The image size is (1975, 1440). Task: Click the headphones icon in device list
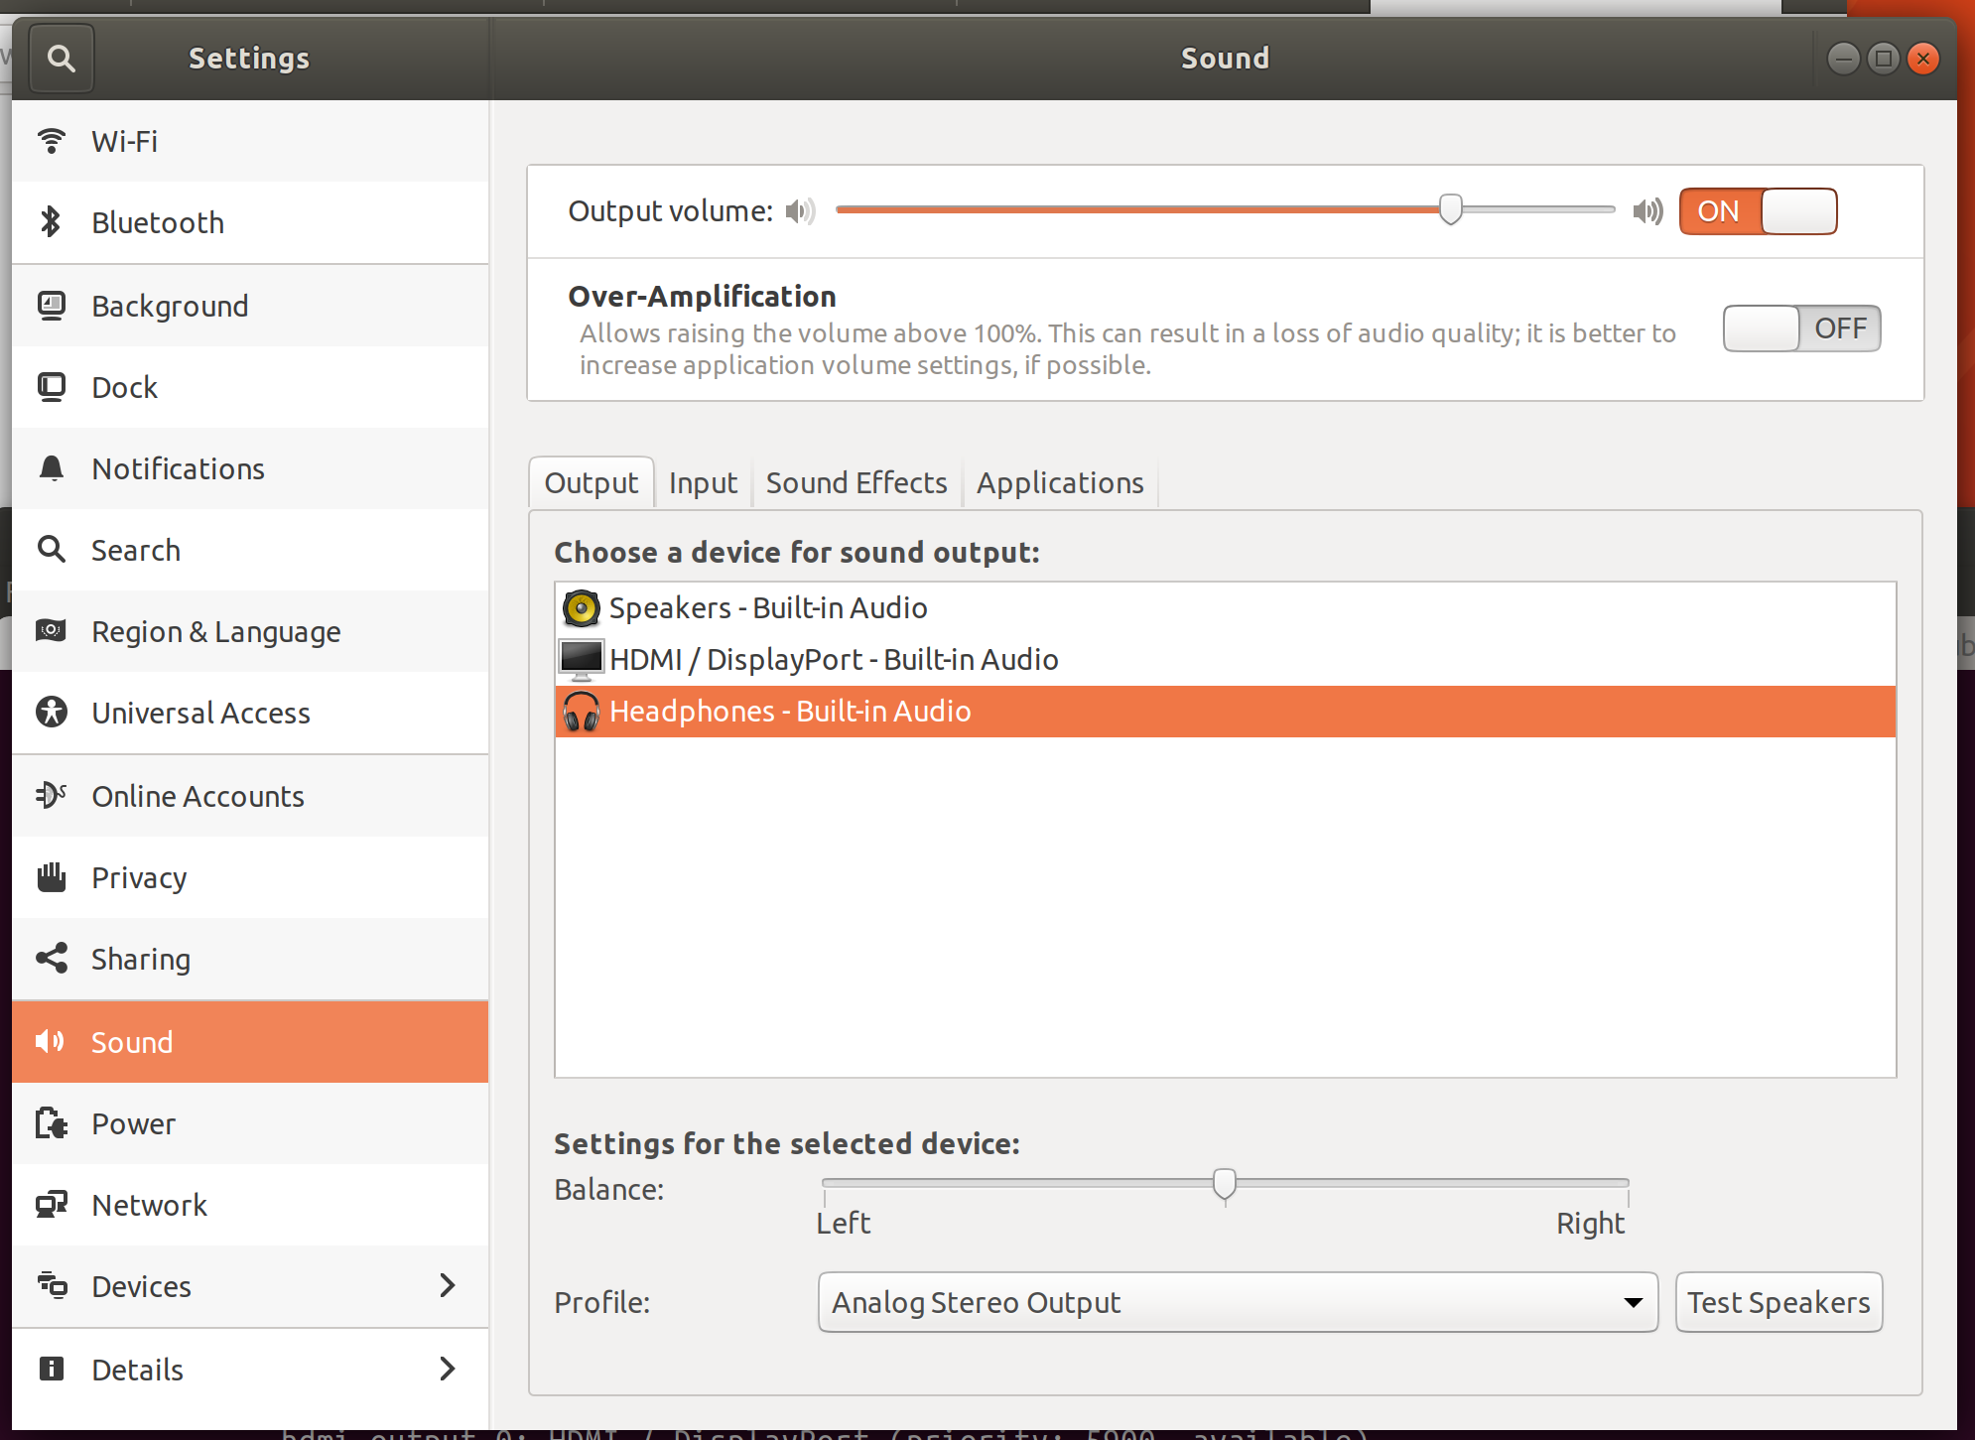coord(581,711)
